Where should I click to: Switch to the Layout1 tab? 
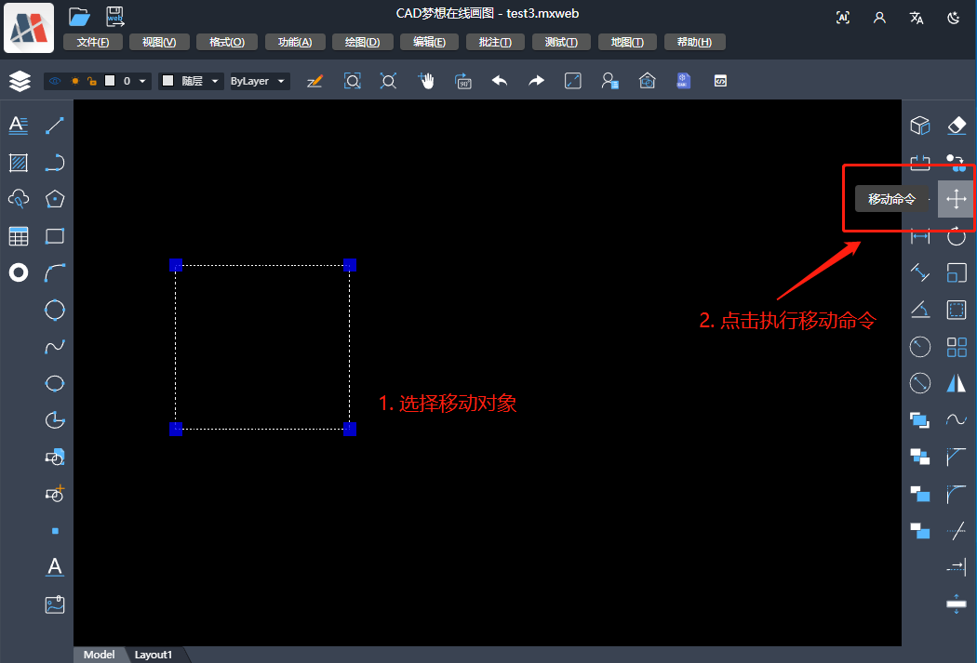tap(154, 655)
